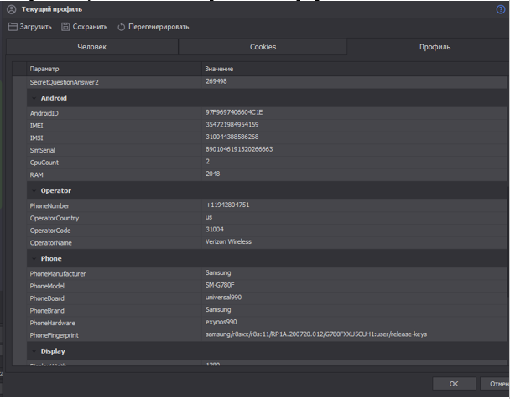Click the Отмена cancel button
Screen dimensions: 510x399
click(498, 384)
